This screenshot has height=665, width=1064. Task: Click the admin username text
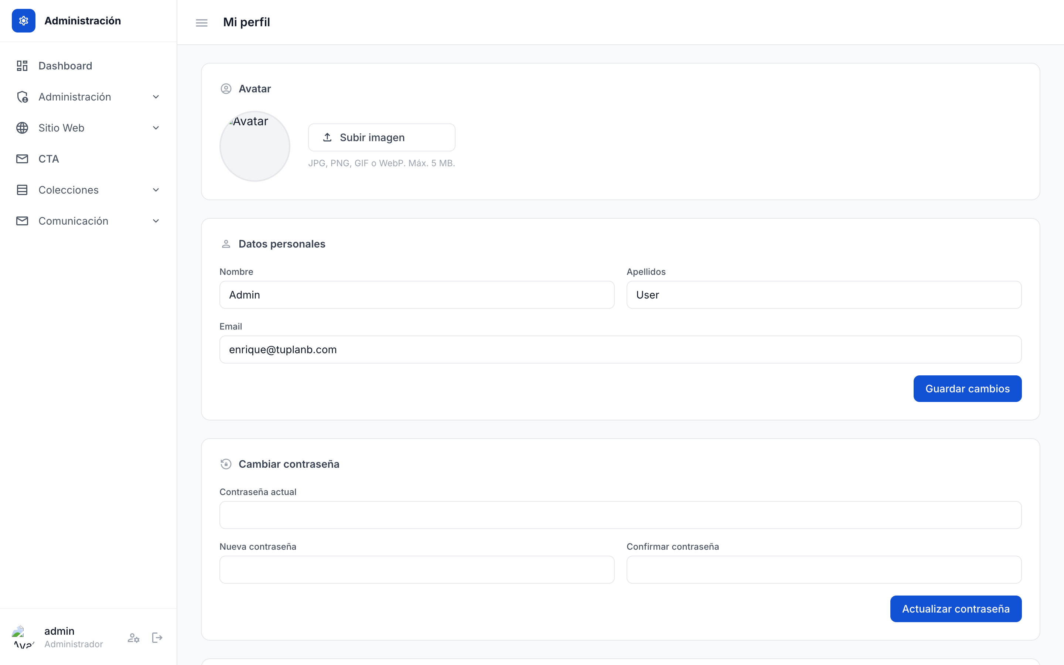pos(59,631)
